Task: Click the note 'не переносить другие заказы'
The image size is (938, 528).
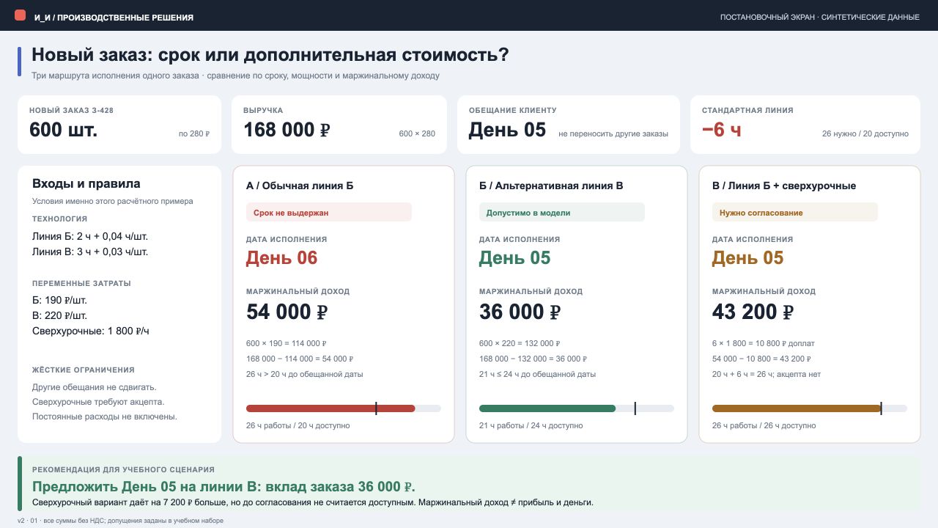Action: pyautogui.click(x=613, y=134)
